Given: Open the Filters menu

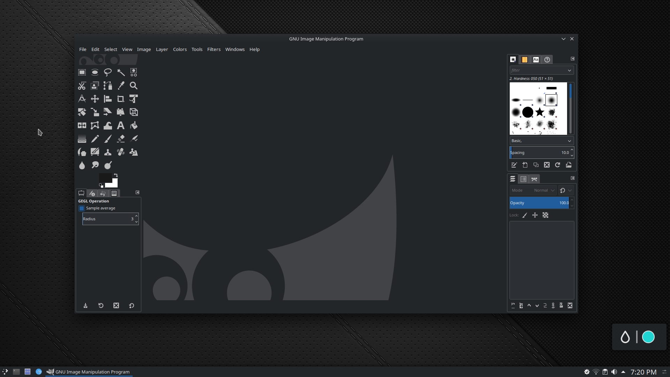Looking at the screenshot, I should [x=214, y=49].
